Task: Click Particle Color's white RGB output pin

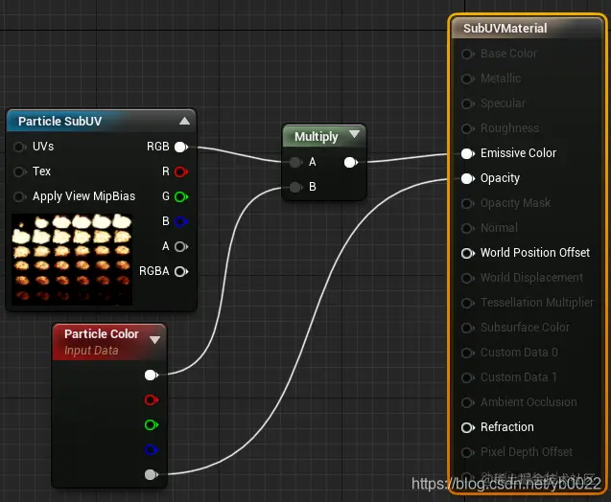Action: (x=152, y=375)
